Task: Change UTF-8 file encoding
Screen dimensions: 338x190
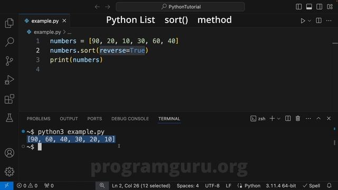Action: 212,186
